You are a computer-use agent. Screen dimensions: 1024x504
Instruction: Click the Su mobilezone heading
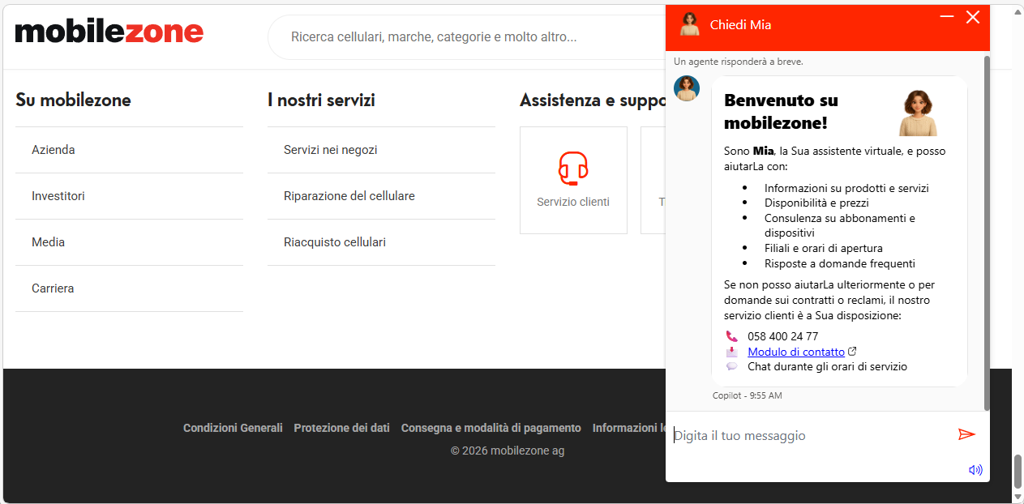[x=73, y=100]
